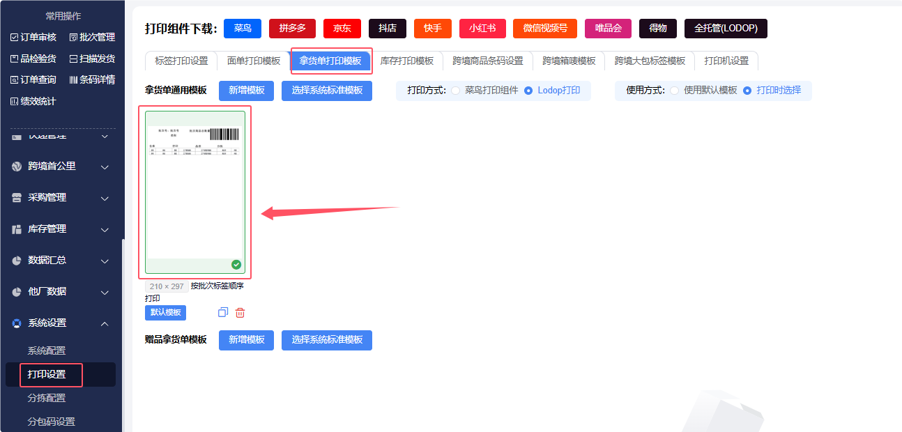
Task: Expand 库存管理 menu chevron
Action: 105,229
